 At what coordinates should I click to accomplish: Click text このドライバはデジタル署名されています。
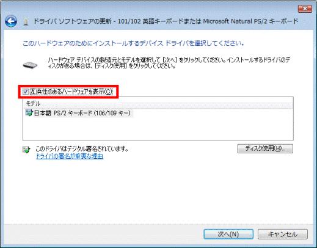[82, 149]
